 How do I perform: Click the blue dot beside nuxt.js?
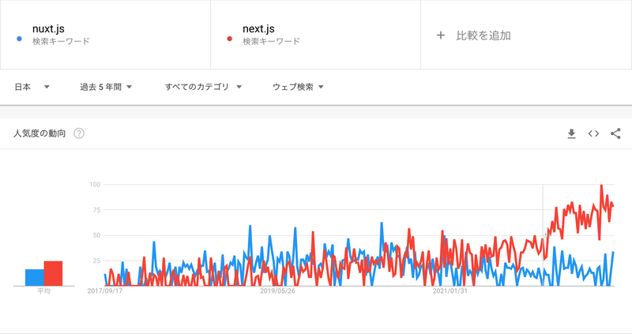(x=18, y=38)
